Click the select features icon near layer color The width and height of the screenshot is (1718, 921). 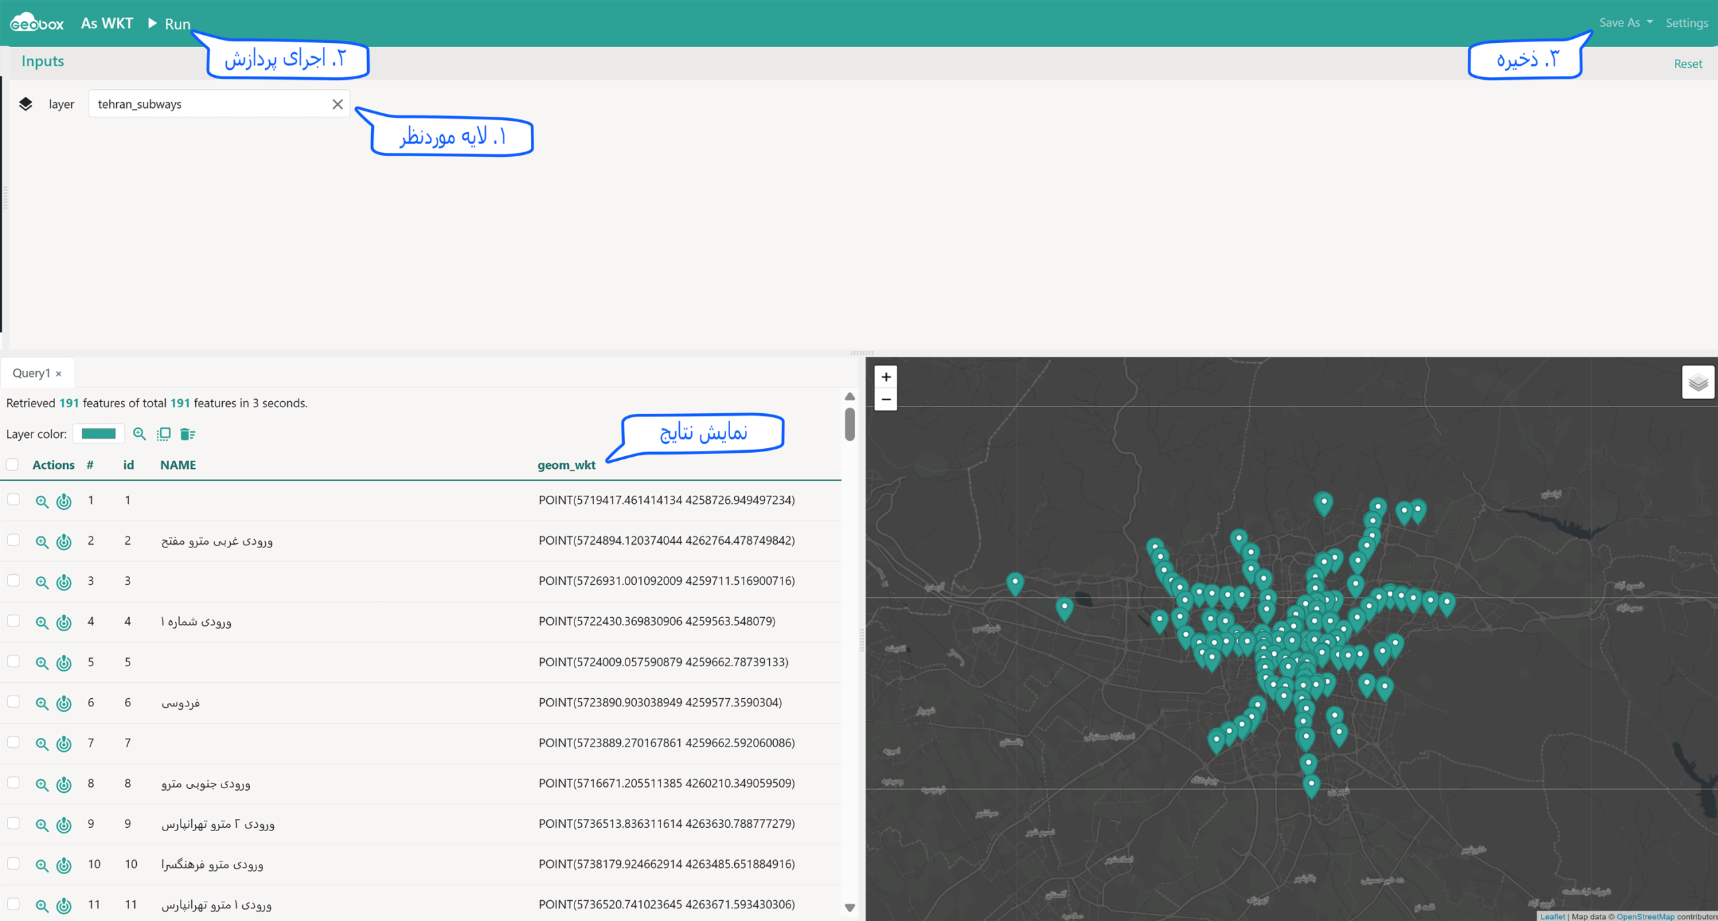[164, 433]
